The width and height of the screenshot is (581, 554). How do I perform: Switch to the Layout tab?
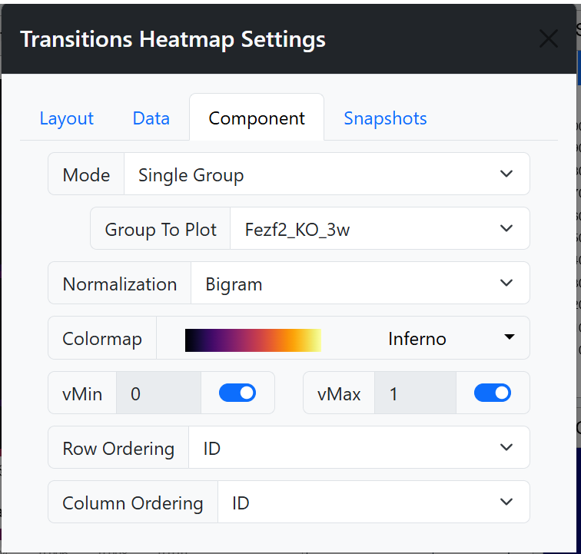click(67, 118)
